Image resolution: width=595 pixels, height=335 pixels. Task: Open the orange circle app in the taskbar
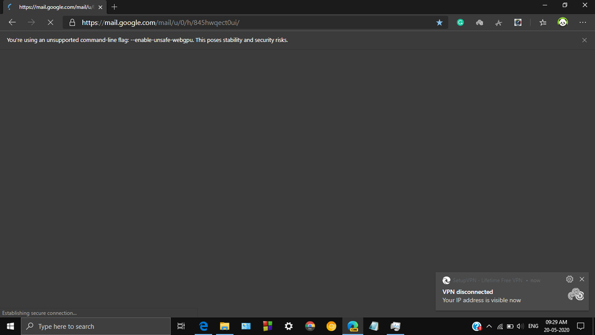click(x=331, y=326)
